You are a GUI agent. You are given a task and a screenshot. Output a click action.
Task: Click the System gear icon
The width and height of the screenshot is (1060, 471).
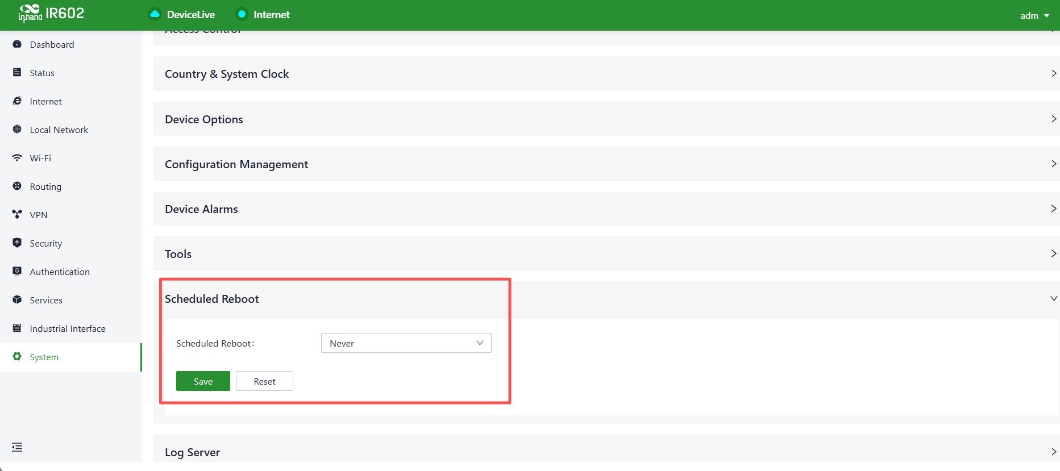tap(17, 357)
